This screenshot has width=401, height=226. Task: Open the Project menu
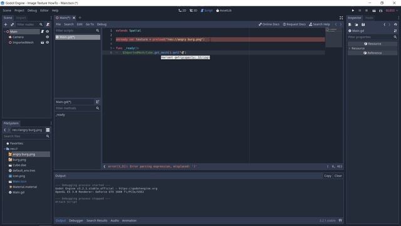click(x=19, y=11)
